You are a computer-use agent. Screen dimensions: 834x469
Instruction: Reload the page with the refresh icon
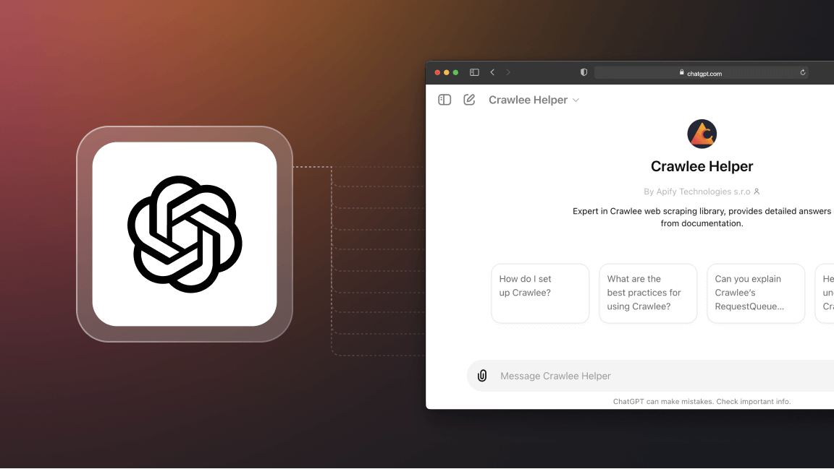click(803, 72)
